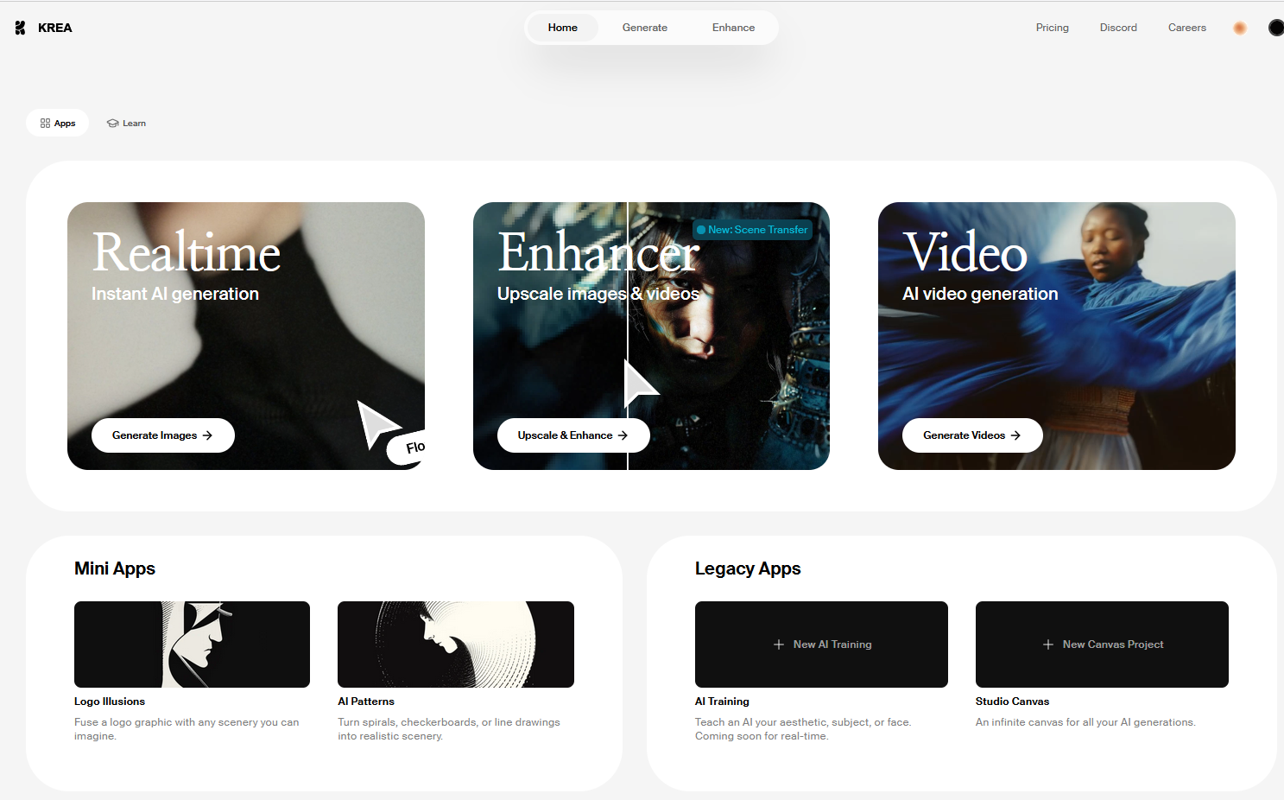Click the KREA logo icon
Screen dimensions: 1284x800
pyautogui.click(x=21, y=28)
